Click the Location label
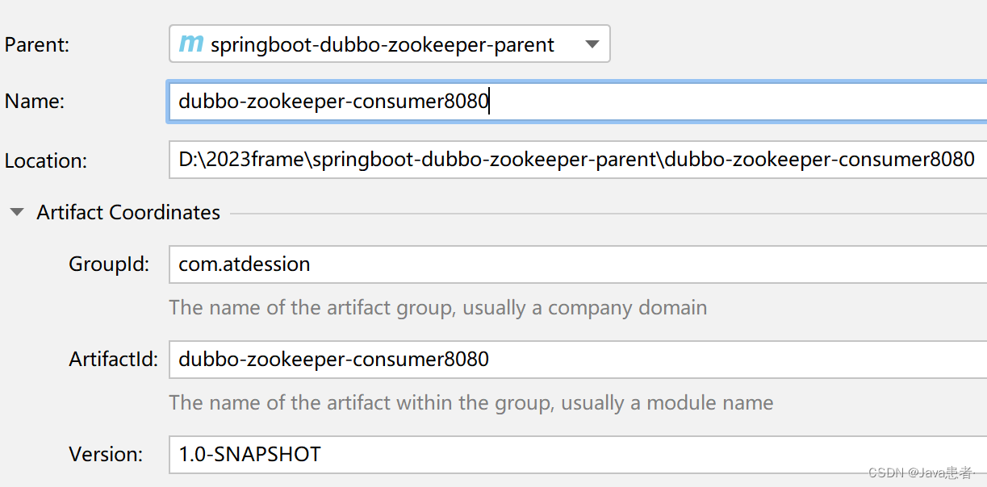The width and height of the screenshot is (987, 487). [x=45, y=160]
